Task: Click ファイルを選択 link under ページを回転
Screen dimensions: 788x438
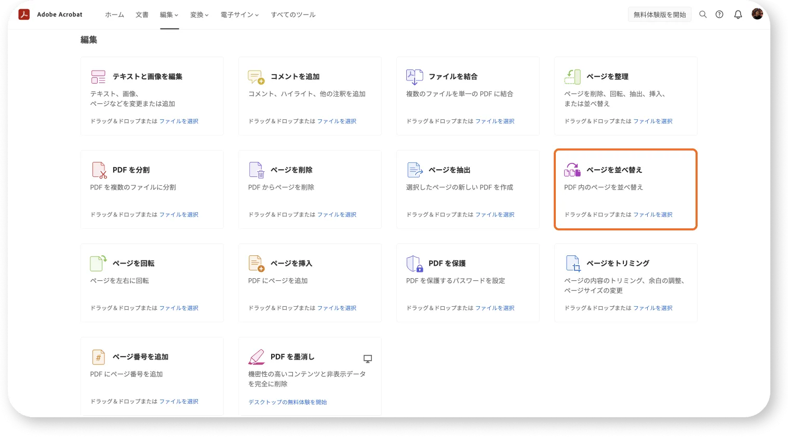Action: (x=179, y=308)
